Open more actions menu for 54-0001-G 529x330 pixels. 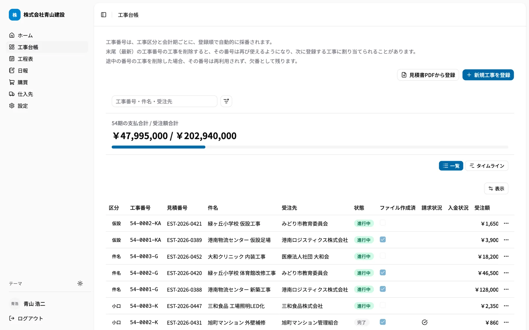click(x=506, y=289)
